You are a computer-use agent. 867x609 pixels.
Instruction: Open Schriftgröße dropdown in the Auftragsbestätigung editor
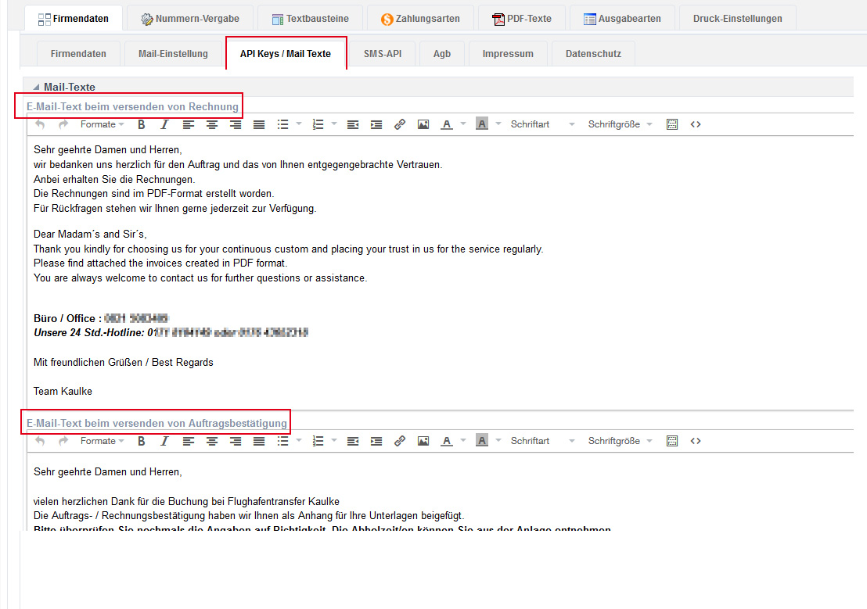click(x=620, y=441)
